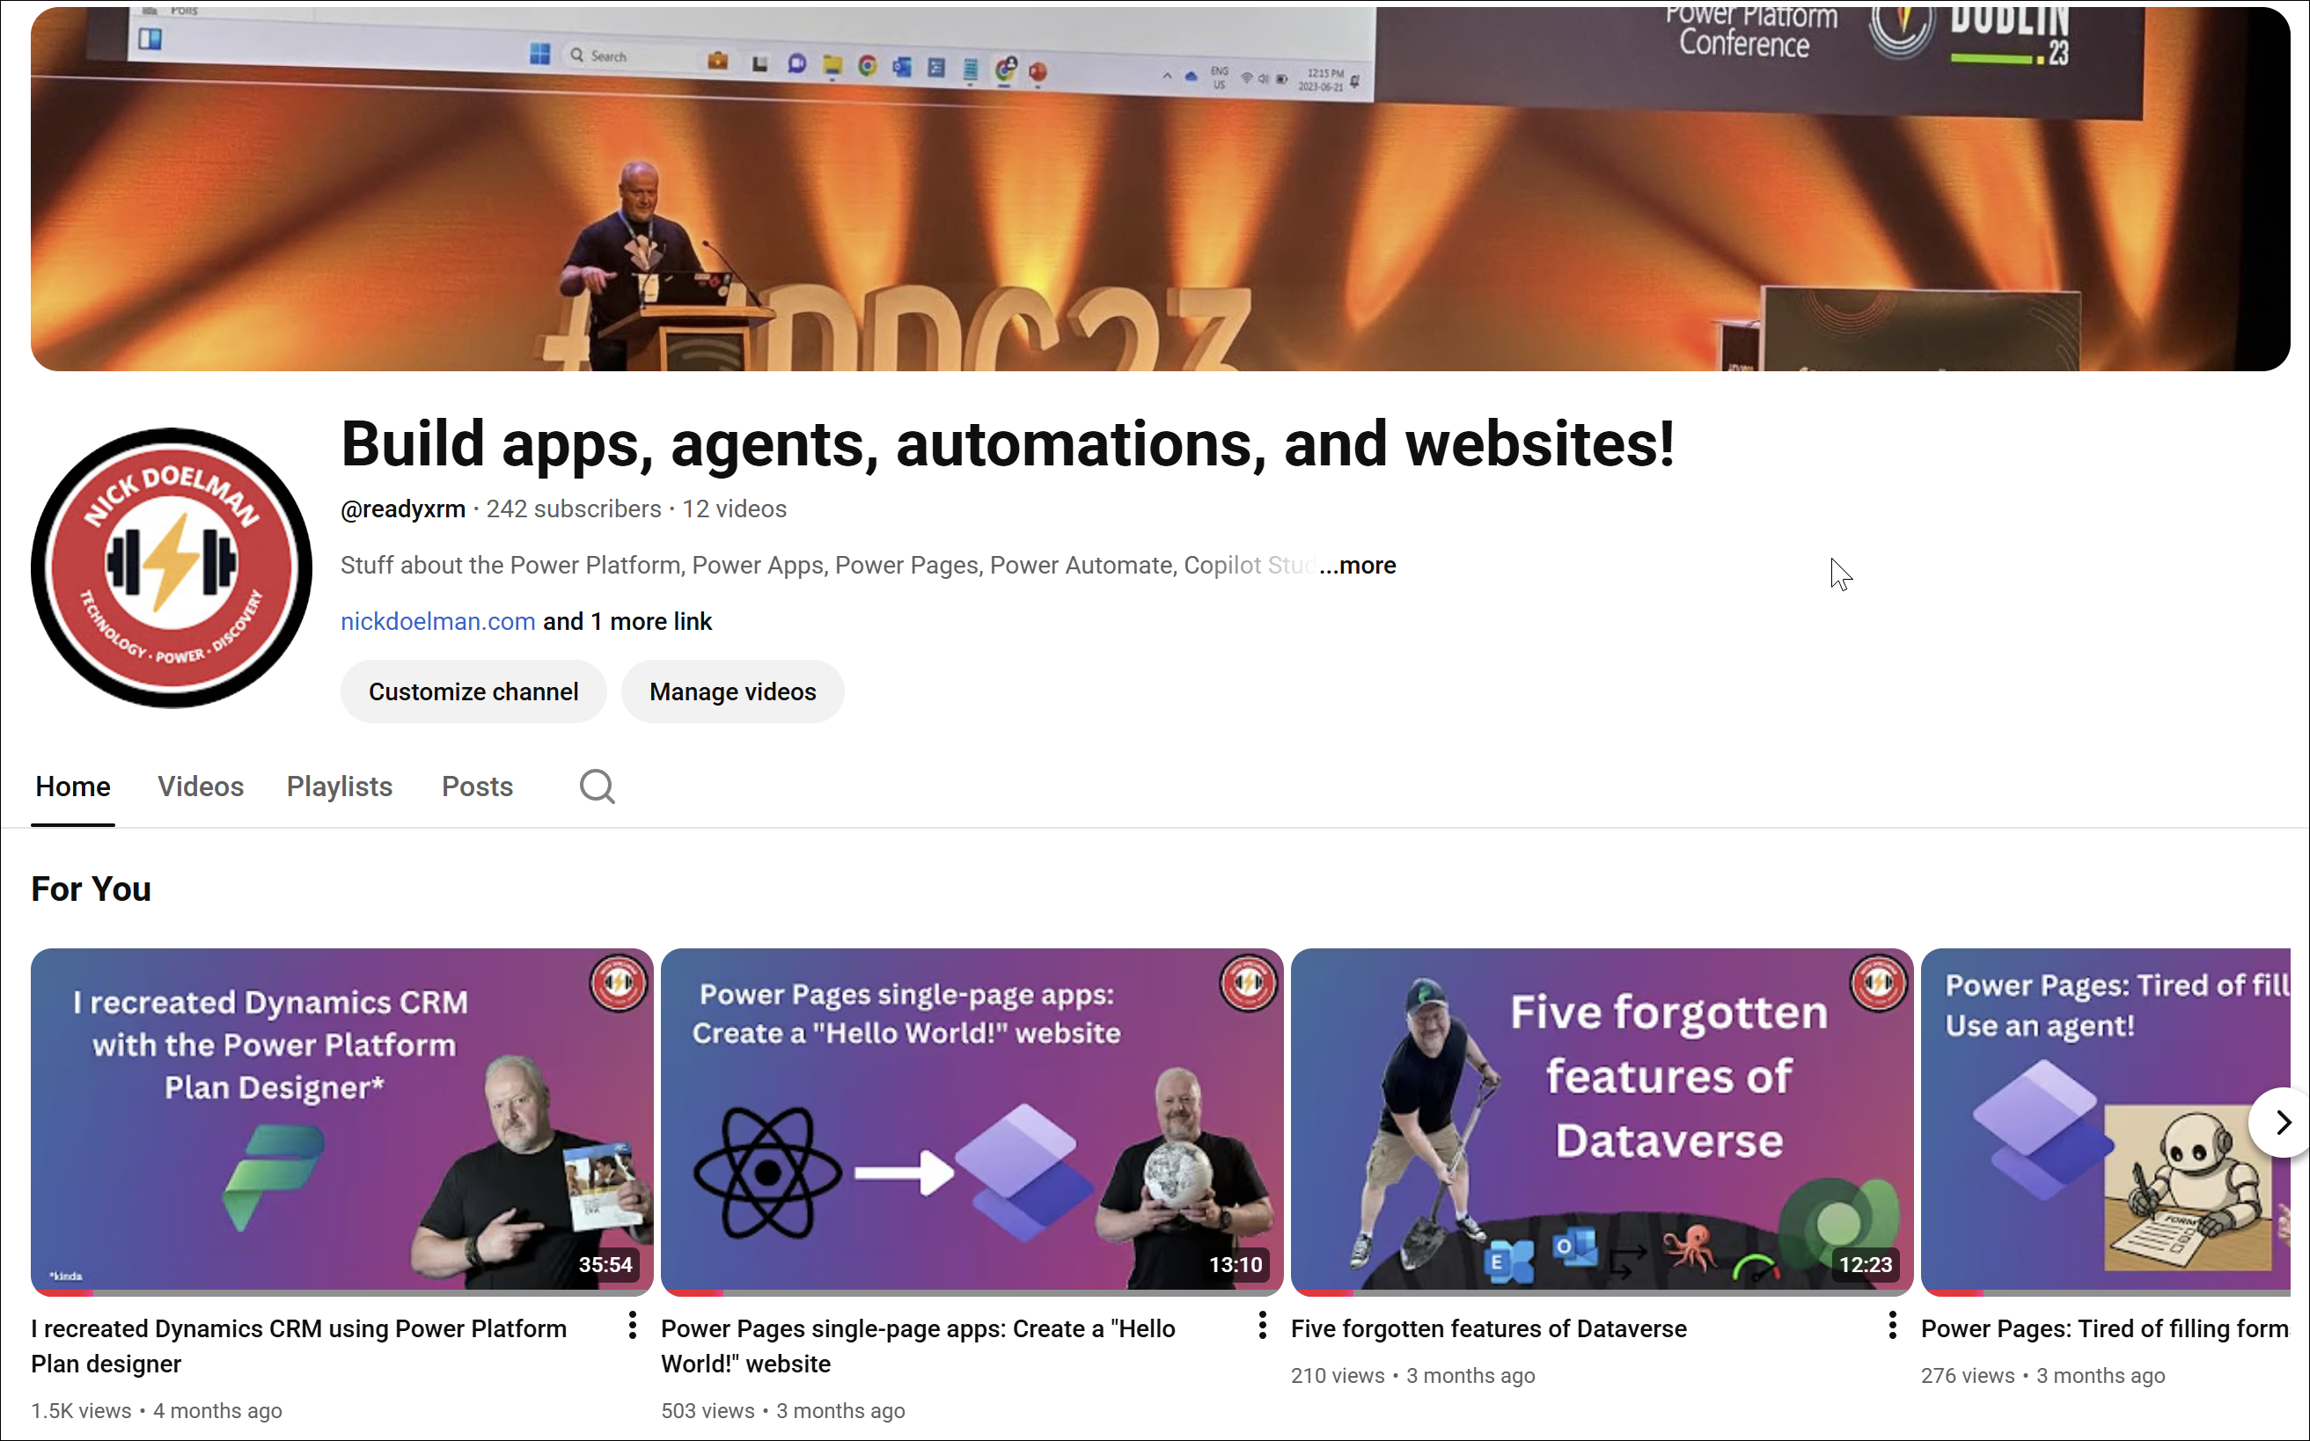This screenshot has width=2310, height=1441.
Task: Click the channel search magnifier icon
Action: tap(597, 786)
